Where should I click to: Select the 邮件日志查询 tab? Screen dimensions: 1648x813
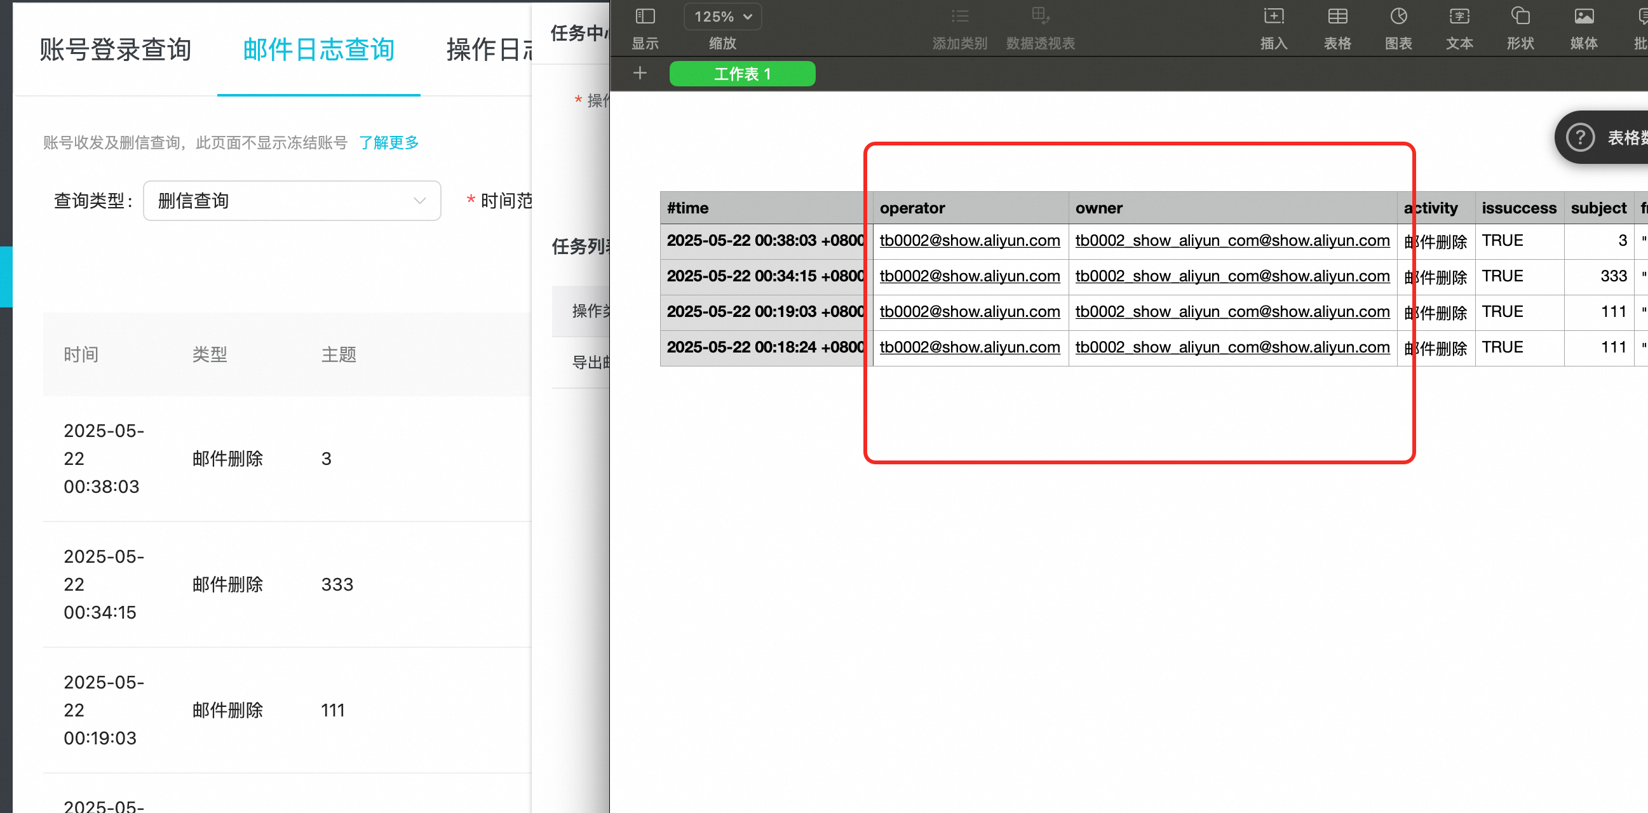(318, 50)
